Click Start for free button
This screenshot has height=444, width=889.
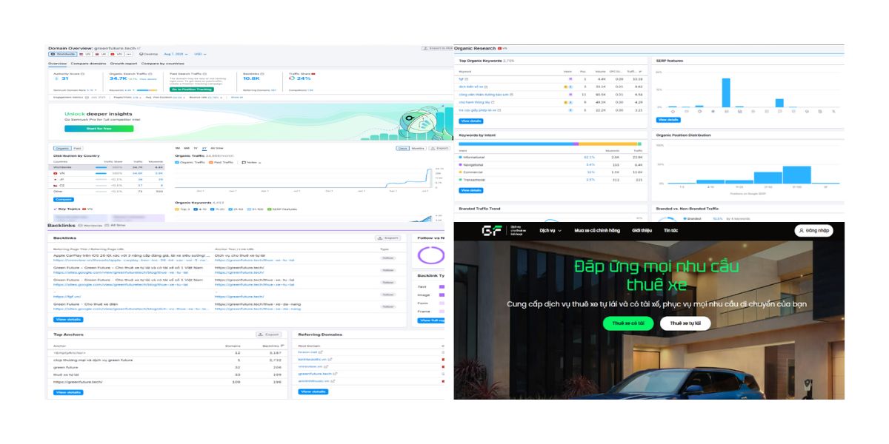pos(99,128)
